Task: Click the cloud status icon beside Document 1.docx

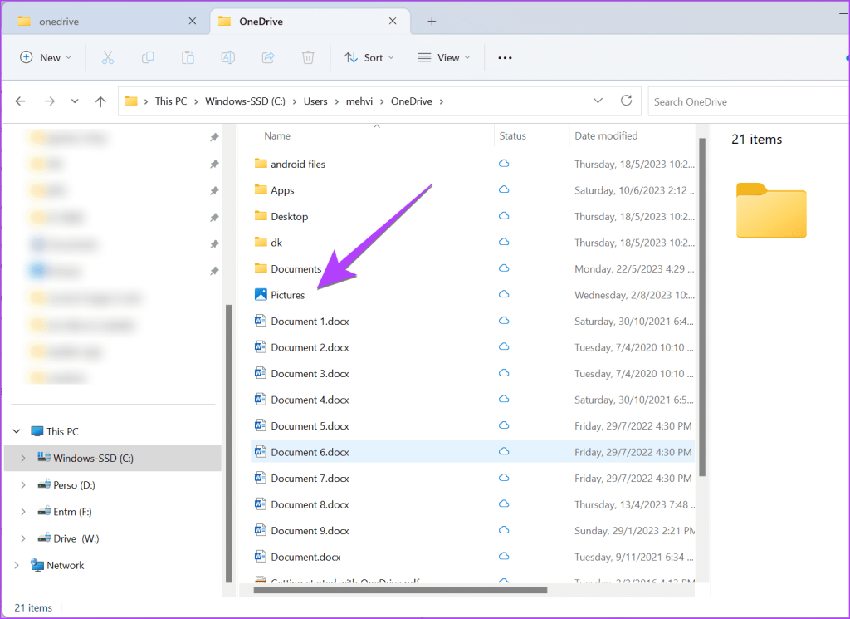Action: [504, 321]
